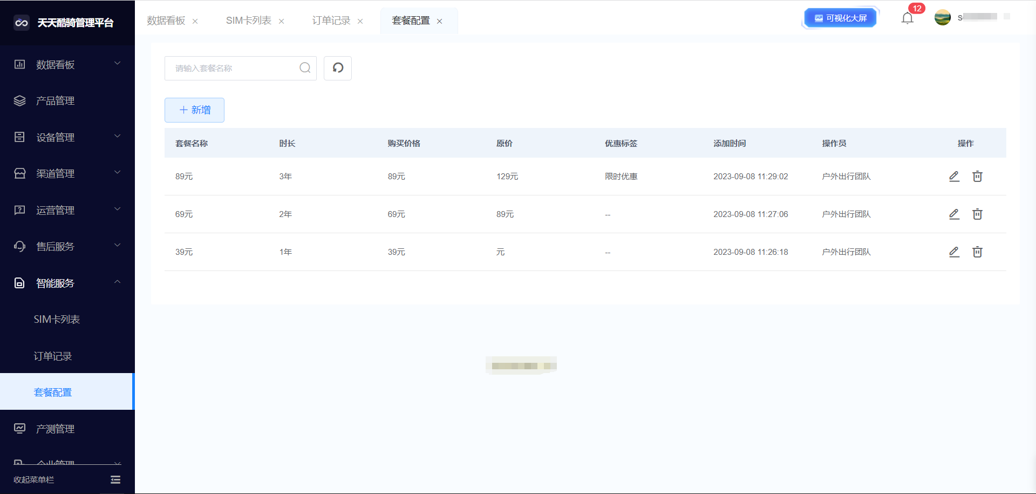1036x494 pixels.
Task: Switch to the SIM卡列表 tab
Action: [248, 21]
